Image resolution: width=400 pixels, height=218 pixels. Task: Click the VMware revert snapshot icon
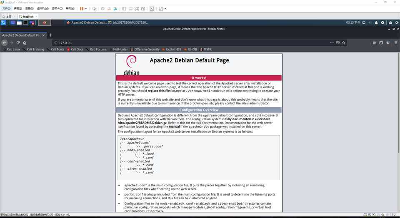(109, 9)
